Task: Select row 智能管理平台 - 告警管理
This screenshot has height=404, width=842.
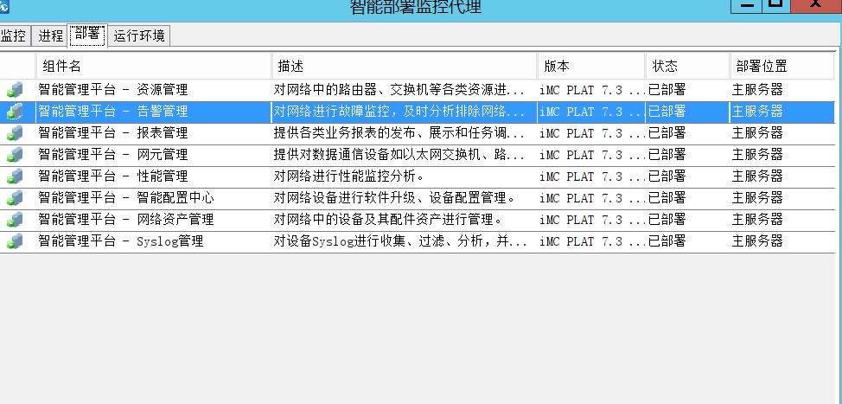Action: coord(418,112)
